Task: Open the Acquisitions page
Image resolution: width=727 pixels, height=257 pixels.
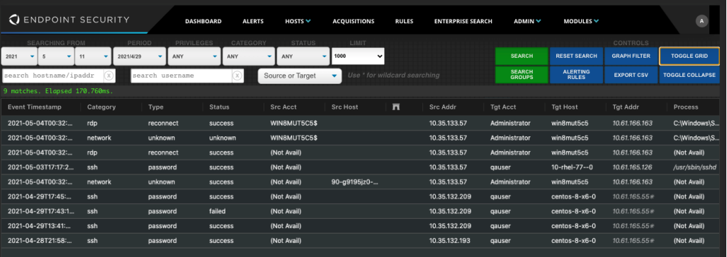Action: pos(354,21)
